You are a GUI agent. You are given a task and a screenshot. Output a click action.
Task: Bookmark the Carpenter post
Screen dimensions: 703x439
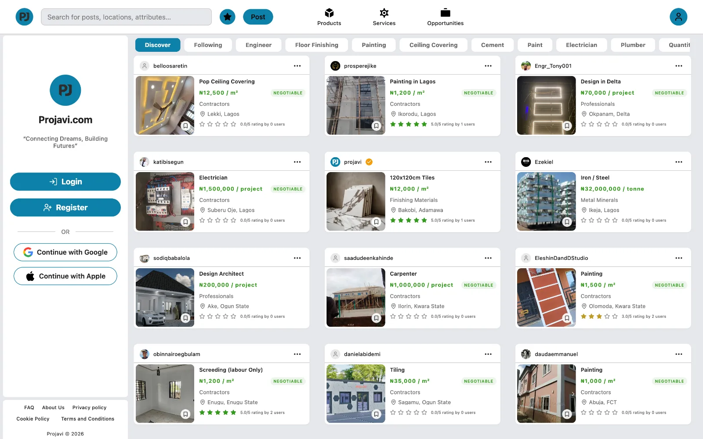pyautogui.click(x=376, y=318)
